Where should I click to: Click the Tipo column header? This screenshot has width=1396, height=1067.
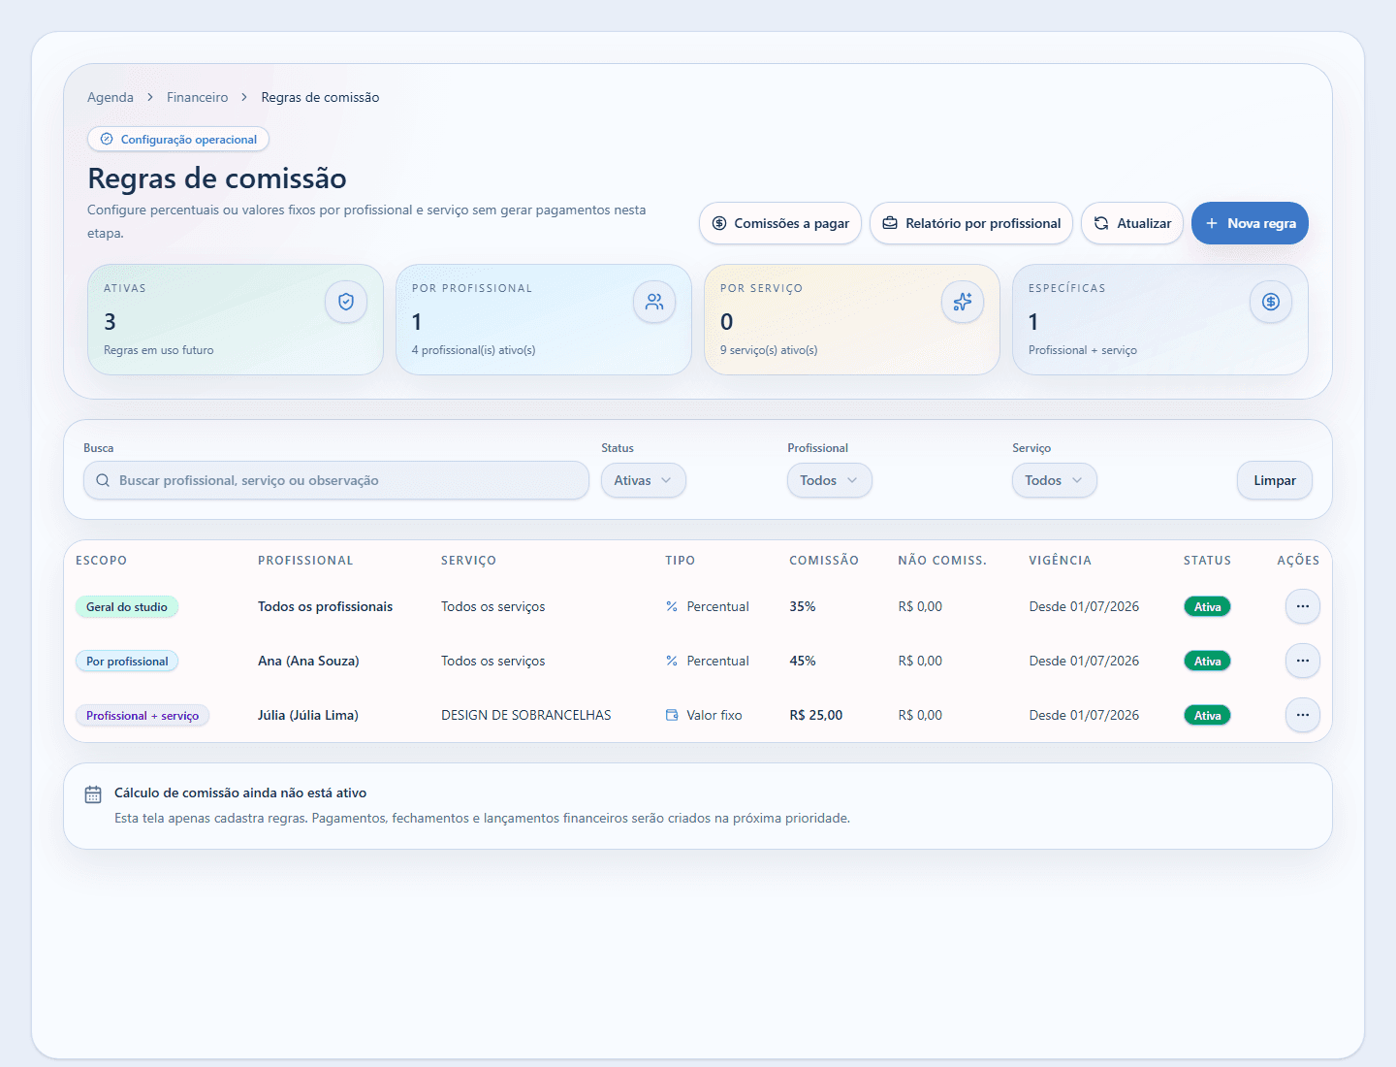pyautogui.click(x=681, y=561)
